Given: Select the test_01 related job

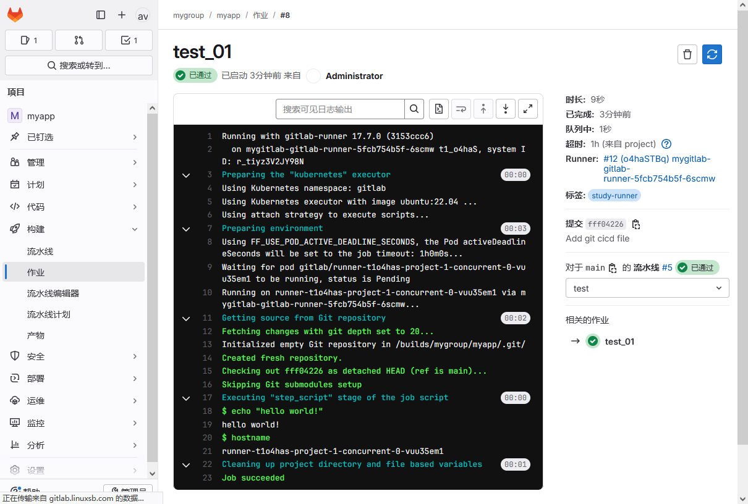Looking at the screenshot, I should coord(619,342).
